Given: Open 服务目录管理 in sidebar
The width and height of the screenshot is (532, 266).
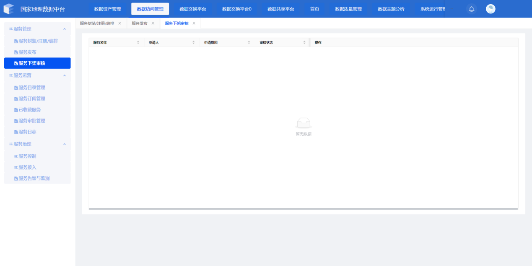Looking at the screenshot, I should coord(32,88).
